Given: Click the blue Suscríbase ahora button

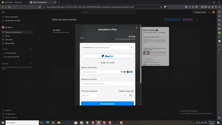Looking at the screenshot, I should pyautogui.click(x=107, y=103).
